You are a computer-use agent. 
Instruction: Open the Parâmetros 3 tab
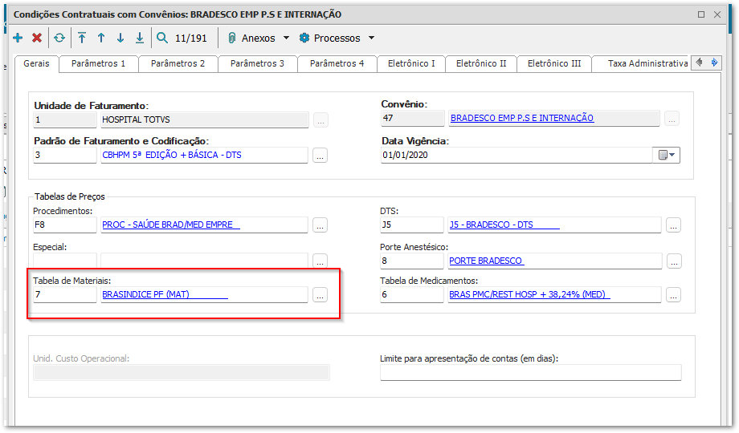257,63
